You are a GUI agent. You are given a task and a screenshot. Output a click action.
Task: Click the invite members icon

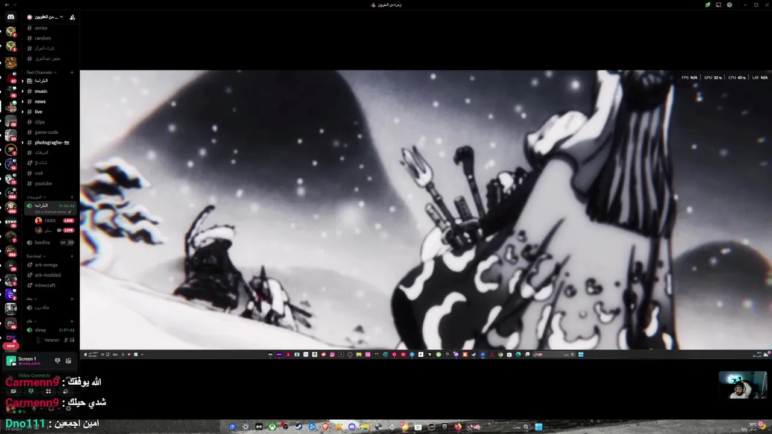pos(72,17)
